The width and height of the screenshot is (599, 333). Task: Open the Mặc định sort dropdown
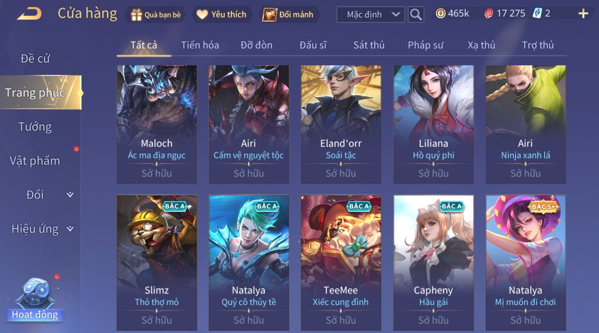371,15
